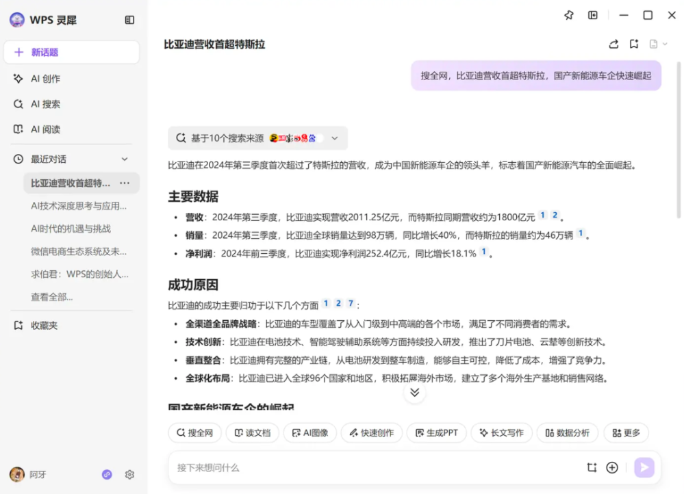Open citation 1 in 销量 line

pyautogui.click(x=581, y=233)
